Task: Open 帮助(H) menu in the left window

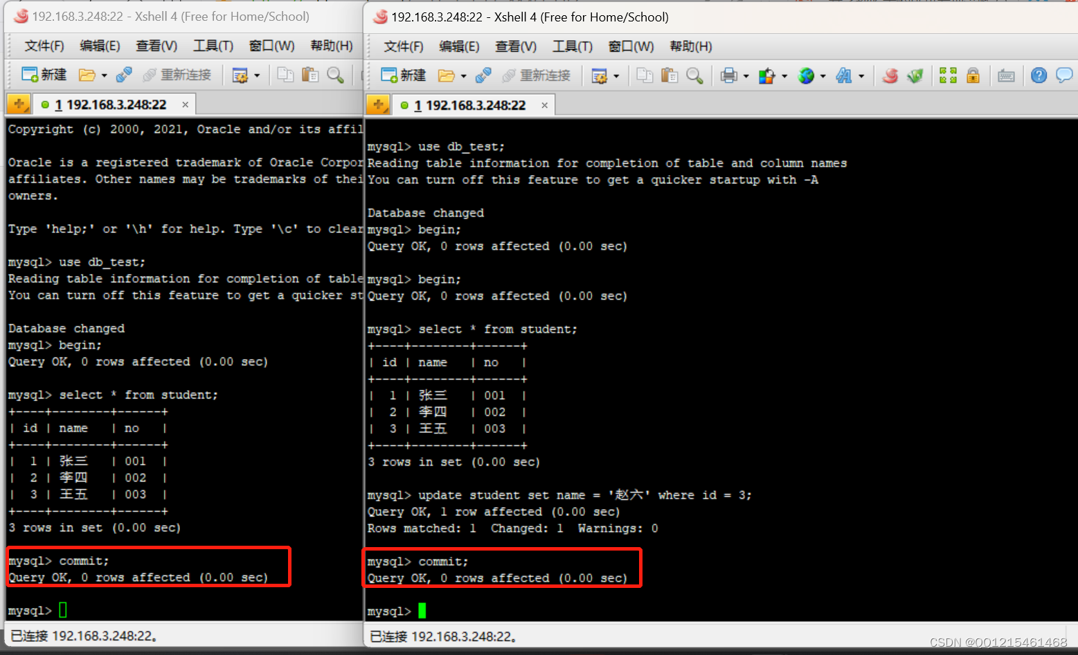Action: pos(332,46)
